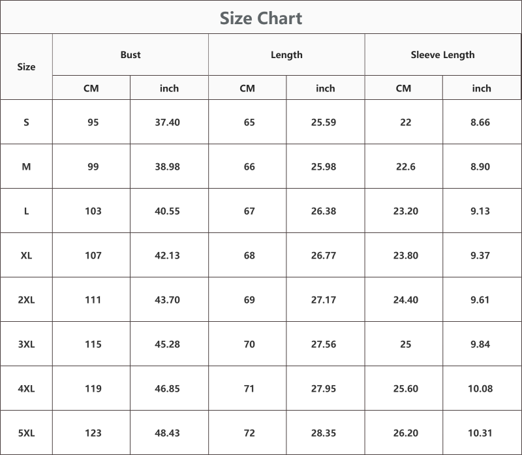Click the M size row label
The width and height of the screenshot is (522, 455).
(26, 166)
